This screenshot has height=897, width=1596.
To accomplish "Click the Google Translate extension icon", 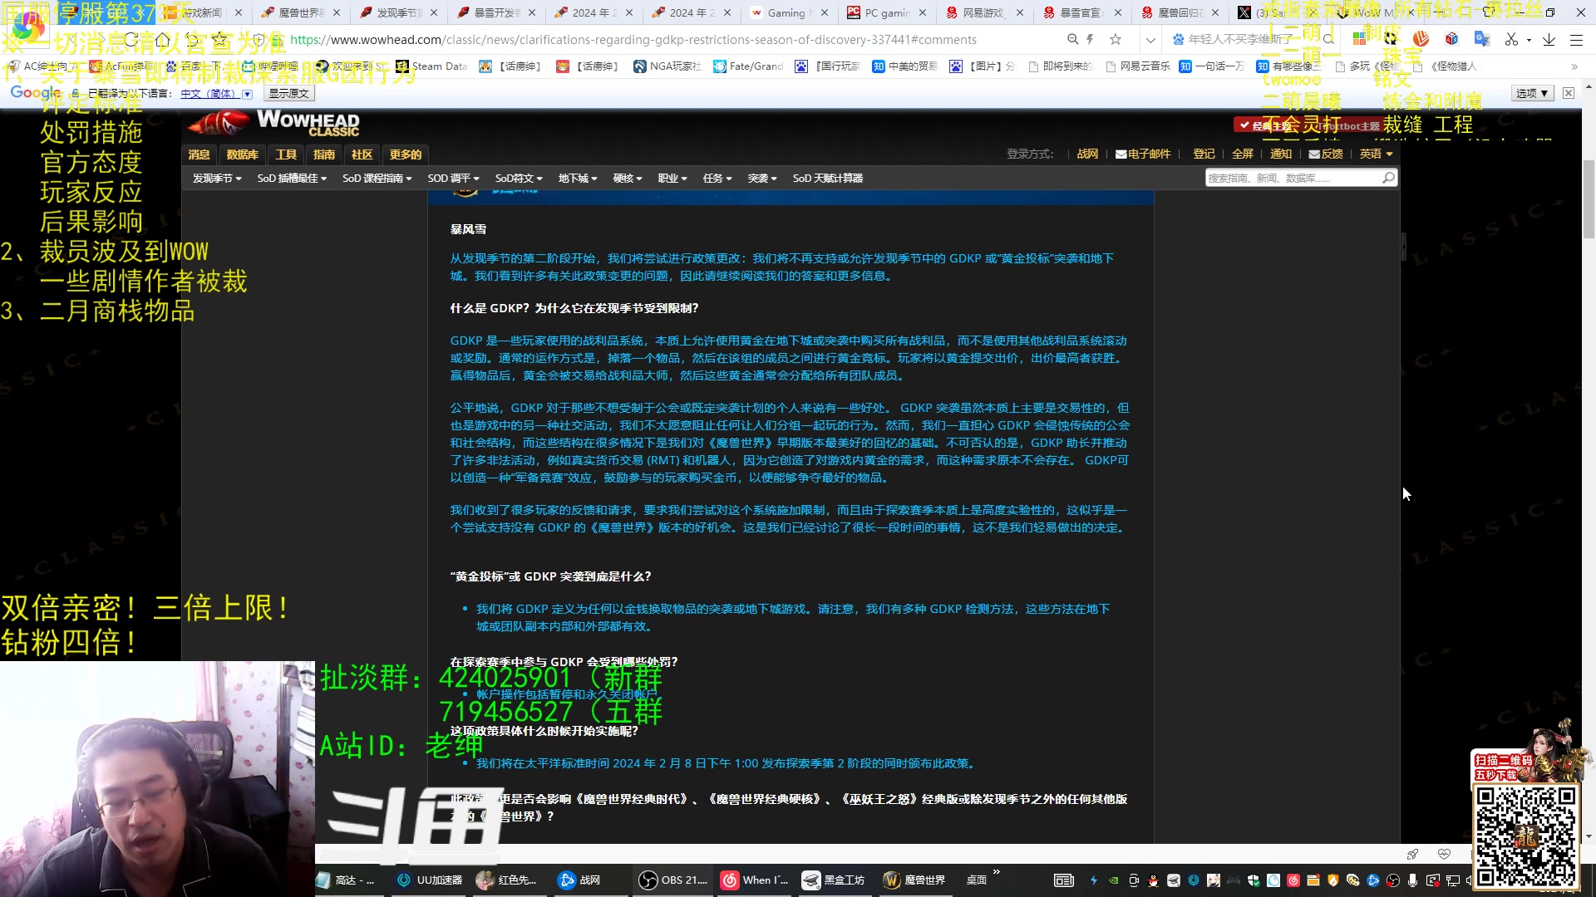I will [x=1481, y=39].
